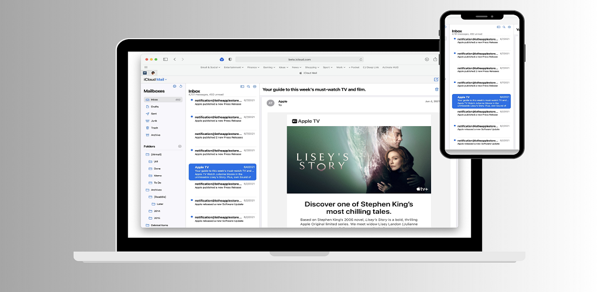The image size is (599, 292).
Task: Open the CJ Deep Link bookmark
Action: click(370, 68)
